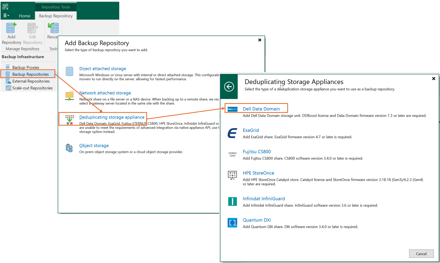This screenshot has width=440, height=263.
Task: Select the Repository Tools contextual tab
Action: [x=56, y=7]
